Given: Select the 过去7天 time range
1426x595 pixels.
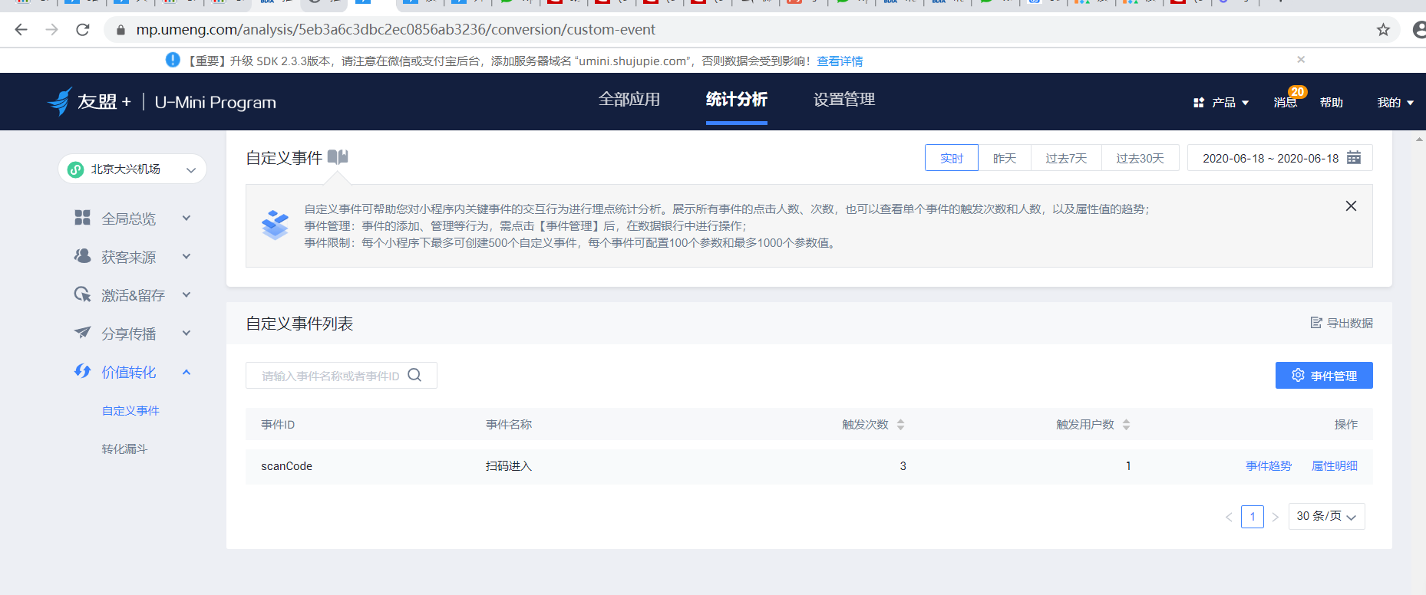Looking at the screenshot, I should coord(1066,158).
